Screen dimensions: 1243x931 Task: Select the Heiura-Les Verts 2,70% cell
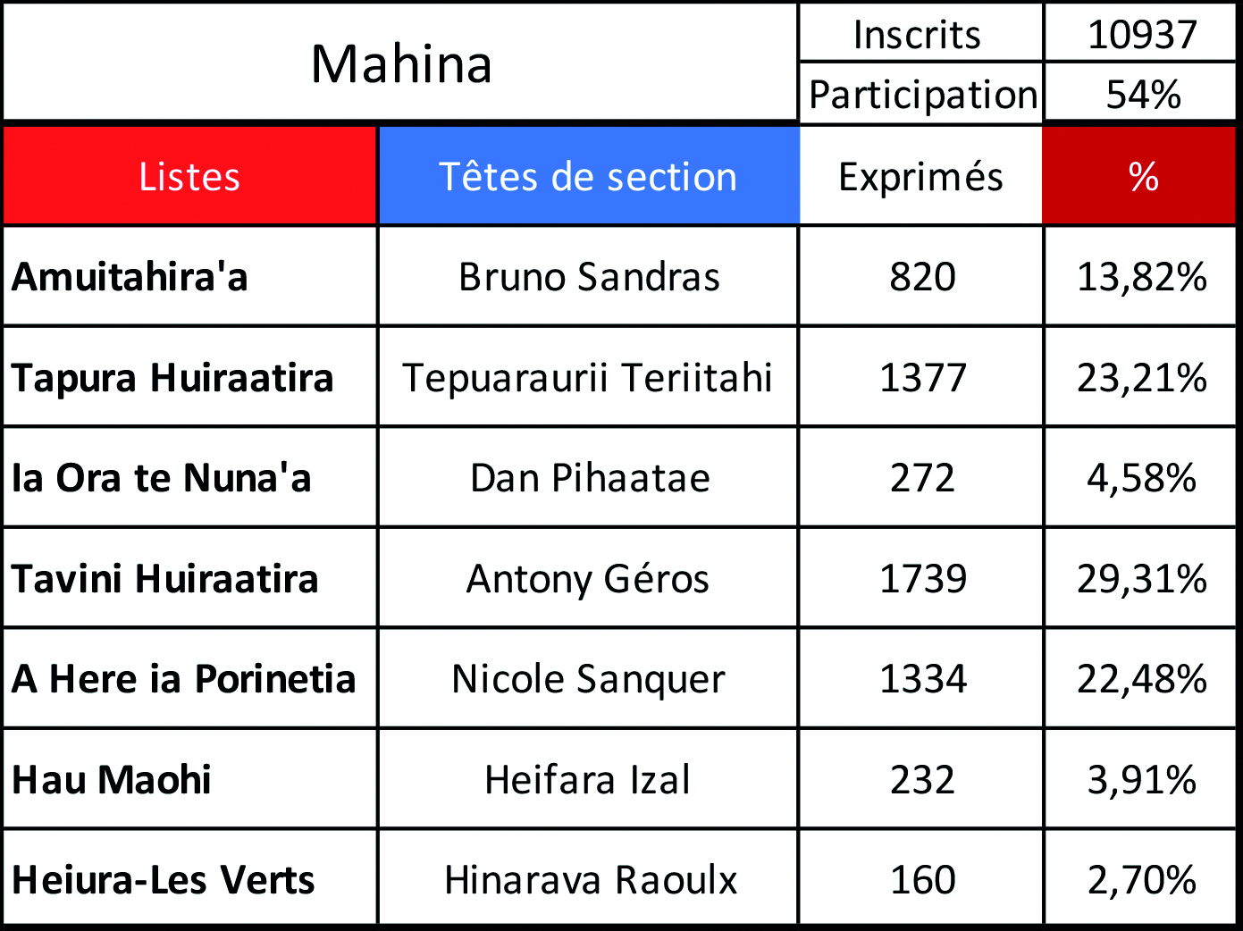coord(1141,880)
